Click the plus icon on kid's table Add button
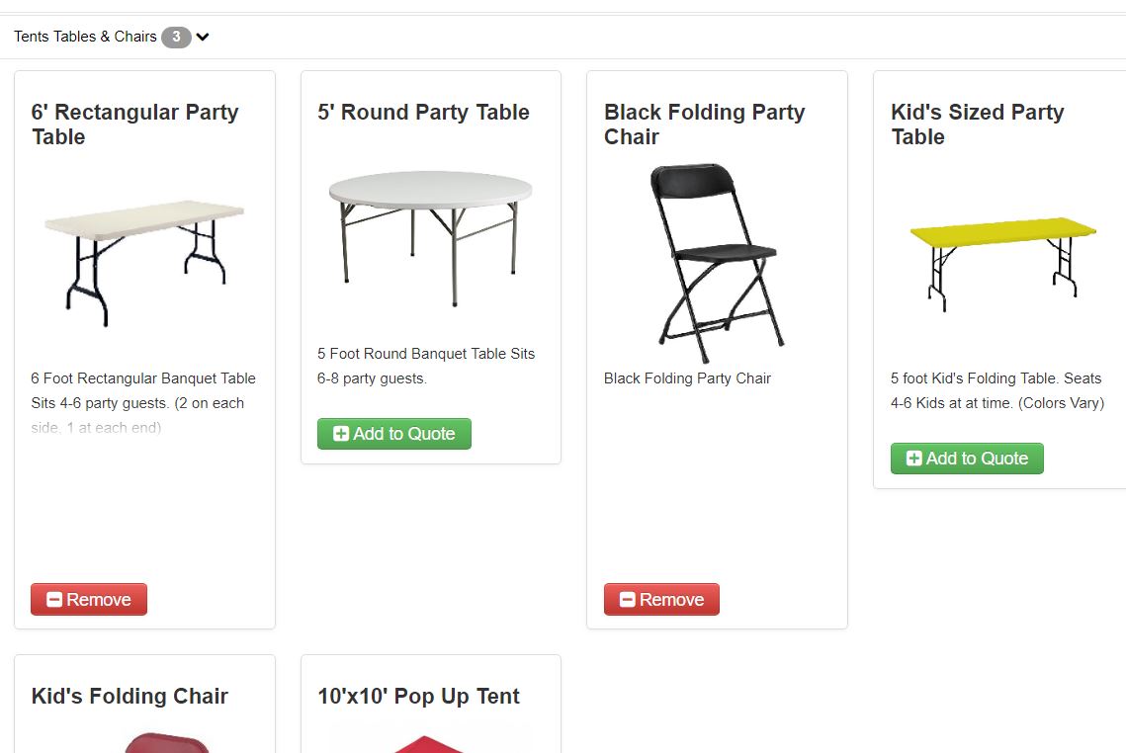Screen dimensions: 1126x753 click(914, 459)
